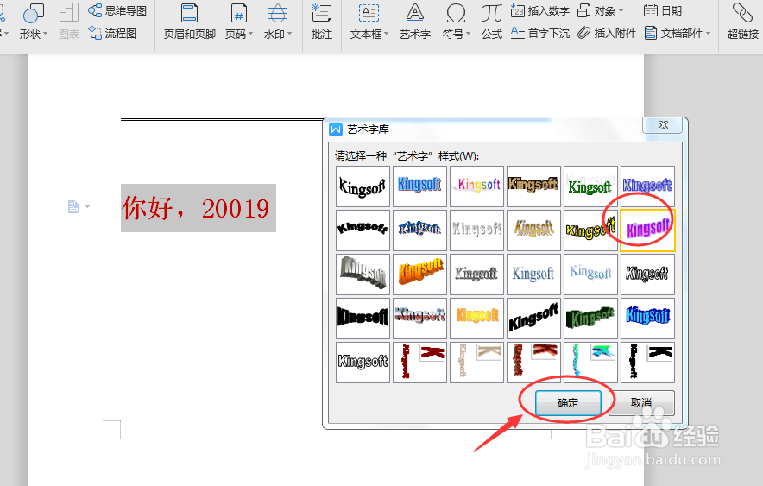Image resolution: width=763 pixels, height=486 pixels.
Task: Expand the 水印 dropdown arrow
Action: (x=289, y=34)
